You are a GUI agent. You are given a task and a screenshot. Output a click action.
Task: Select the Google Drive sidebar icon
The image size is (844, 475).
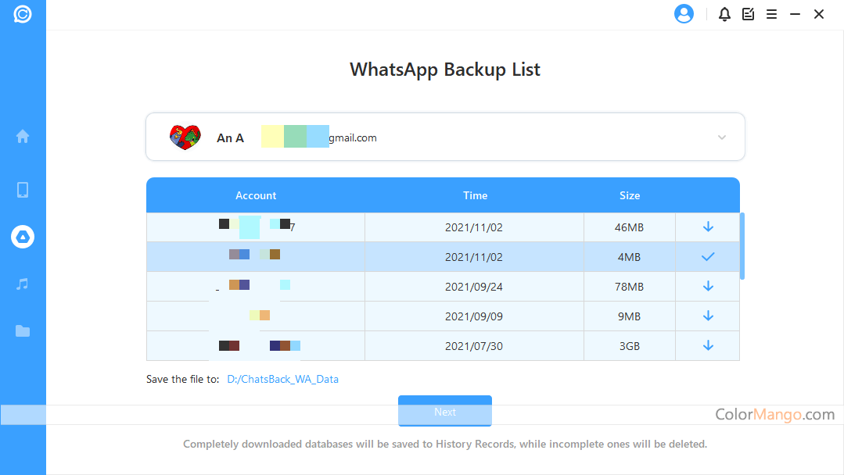point(23,237)
